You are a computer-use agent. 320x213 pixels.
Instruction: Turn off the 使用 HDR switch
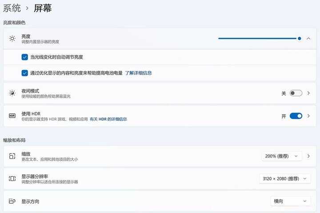(x=296, y=116)
